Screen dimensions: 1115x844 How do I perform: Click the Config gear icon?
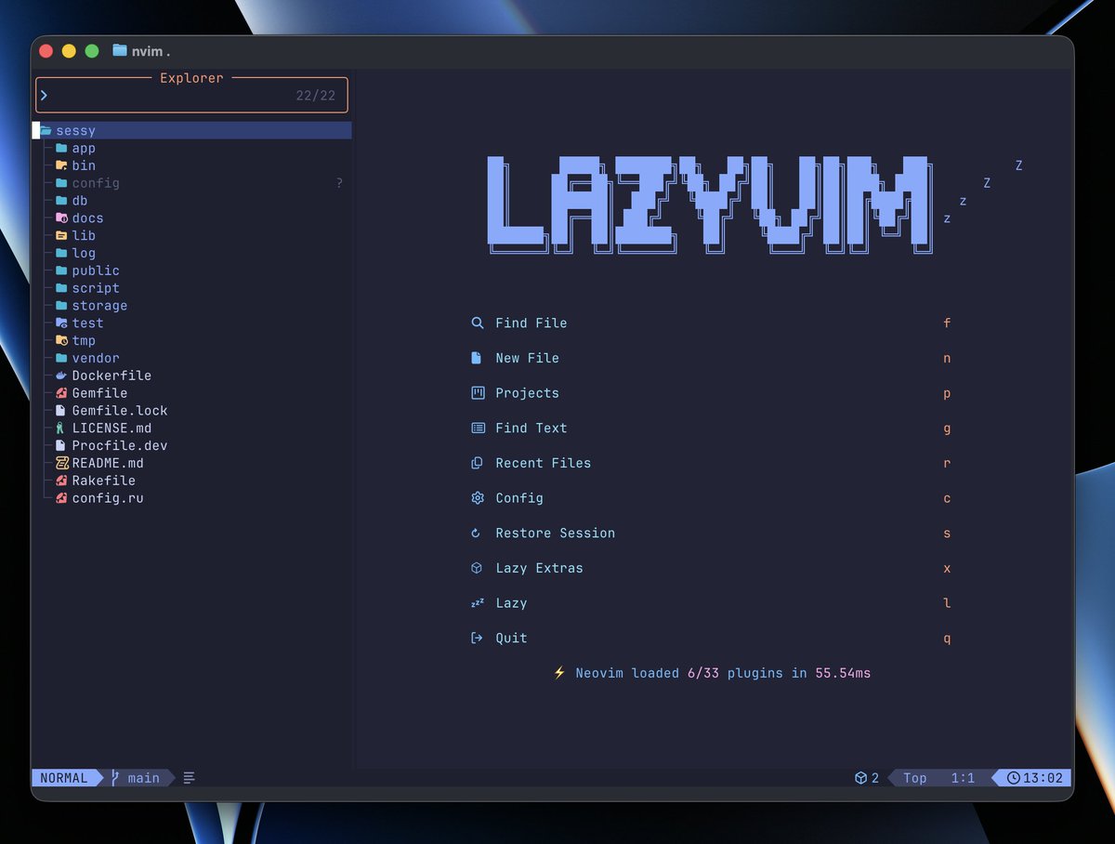click(478, 498)
